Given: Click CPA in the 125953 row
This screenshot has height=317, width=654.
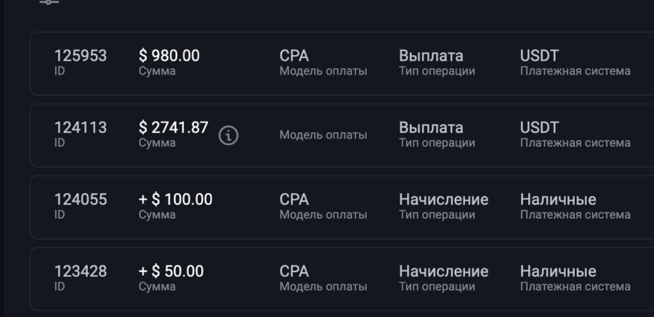Looking at the screenshot, I should click(x=294, y=56).
